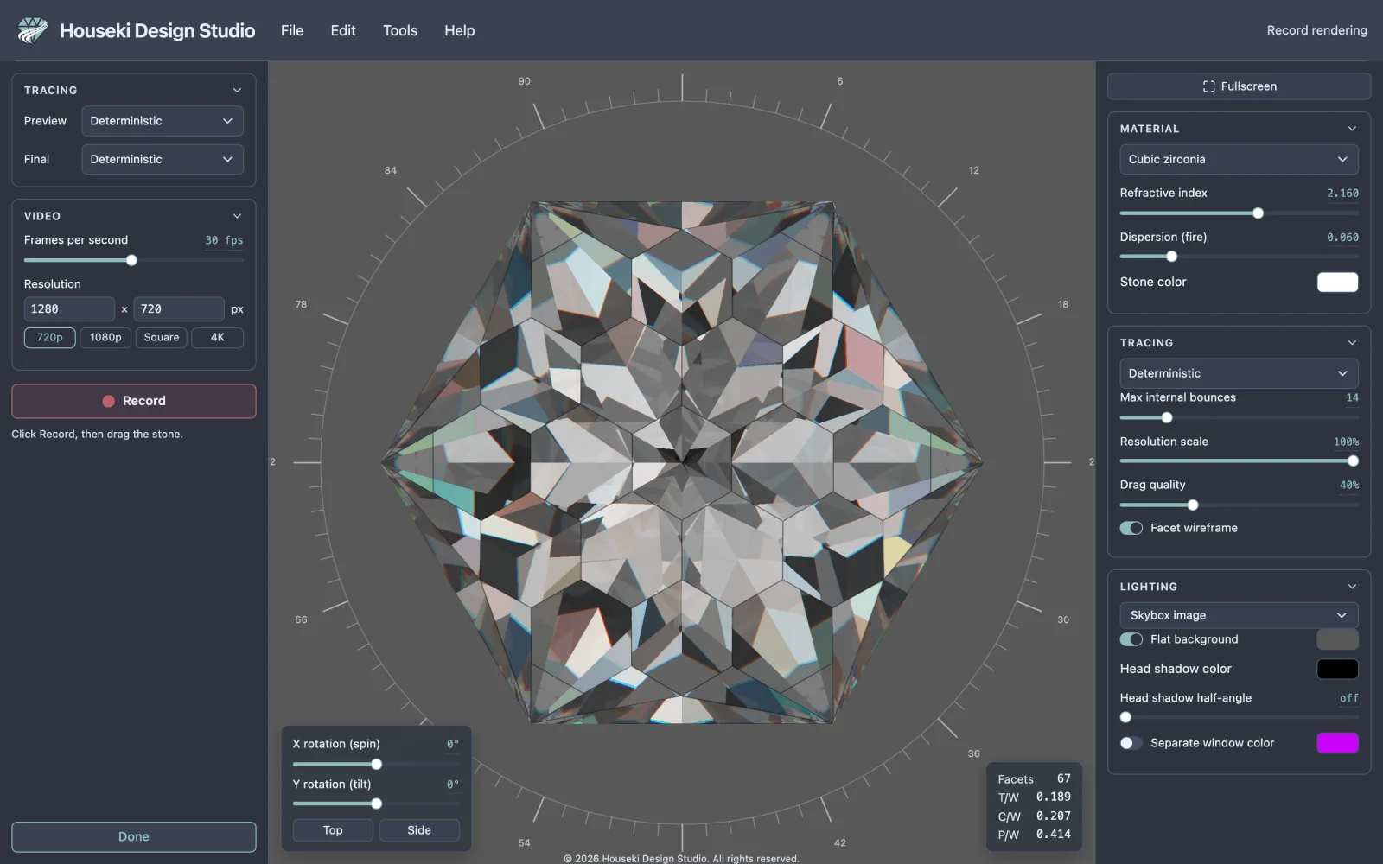
Task: Select the Top view button
Action: pos(333,830)
